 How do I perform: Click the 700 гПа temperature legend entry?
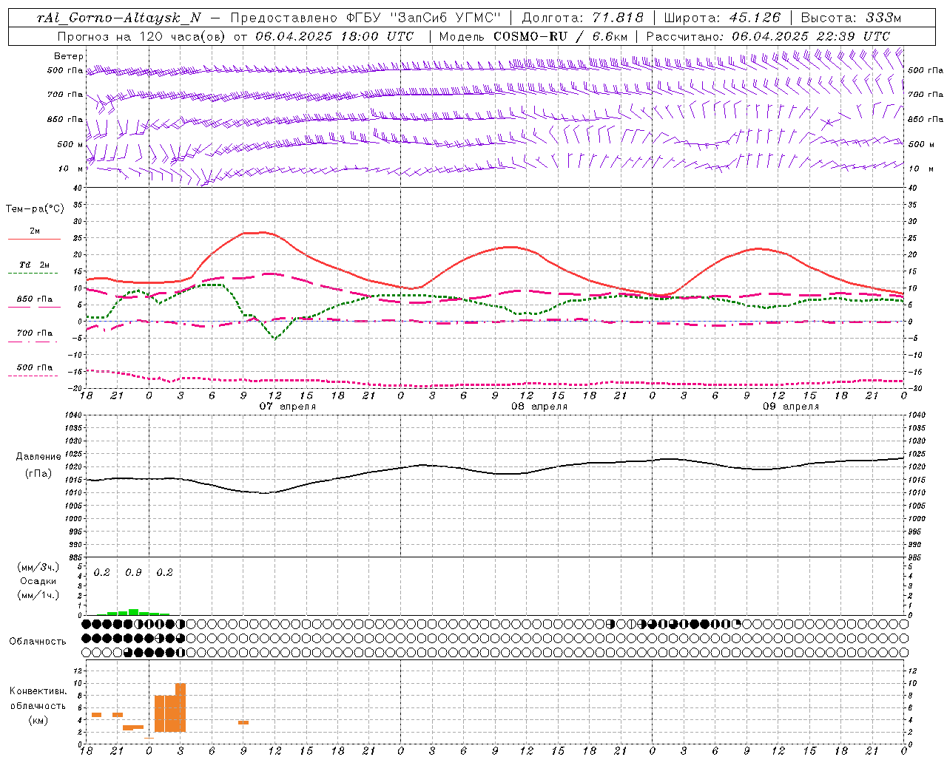click(34, 333)
